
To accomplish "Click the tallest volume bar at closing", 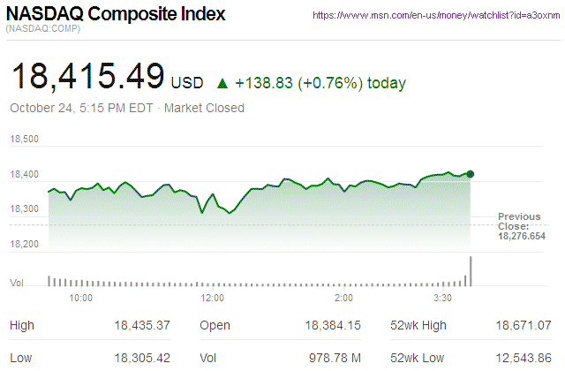I will tap(471, 271).
